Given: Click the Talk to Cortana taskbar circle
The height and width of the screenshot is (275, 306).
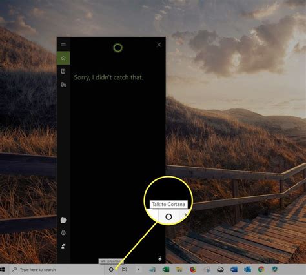Looking at the screenshot, I should (x=111, y=269).
